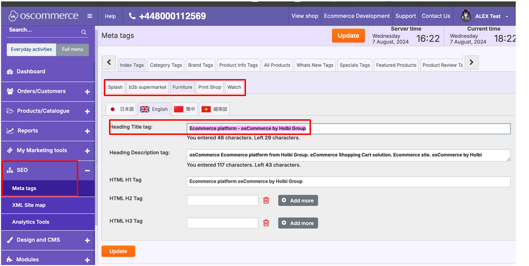This screenshot has width=529, height=266.
Task: Expand the Orders/Customers menu
Action: coord(87,92)
